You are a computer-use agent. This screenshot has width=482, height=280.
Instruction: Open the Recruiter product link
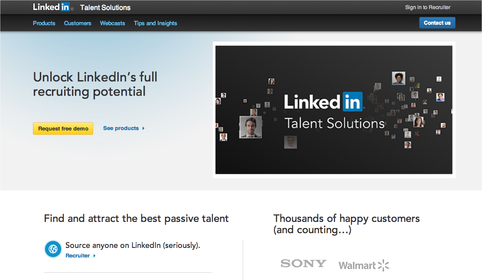click(78, 256)
